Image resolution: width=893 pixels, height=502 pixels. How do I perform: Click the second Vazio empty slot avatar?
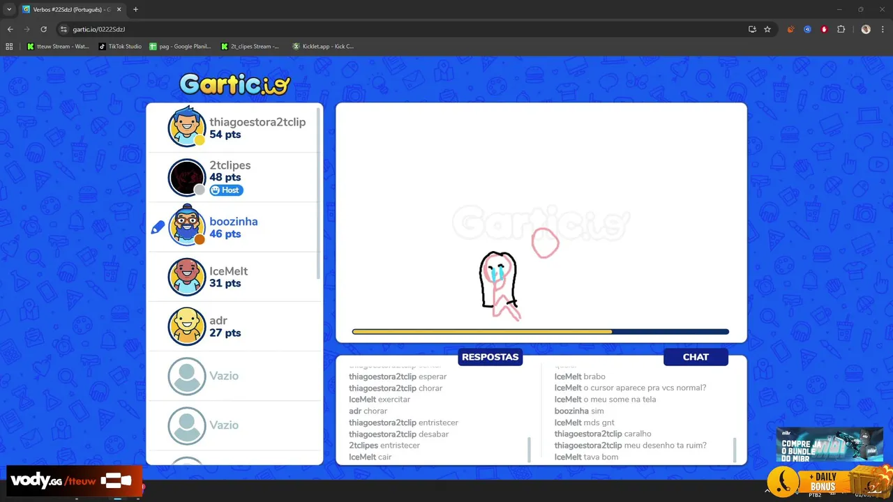[186, 425]
